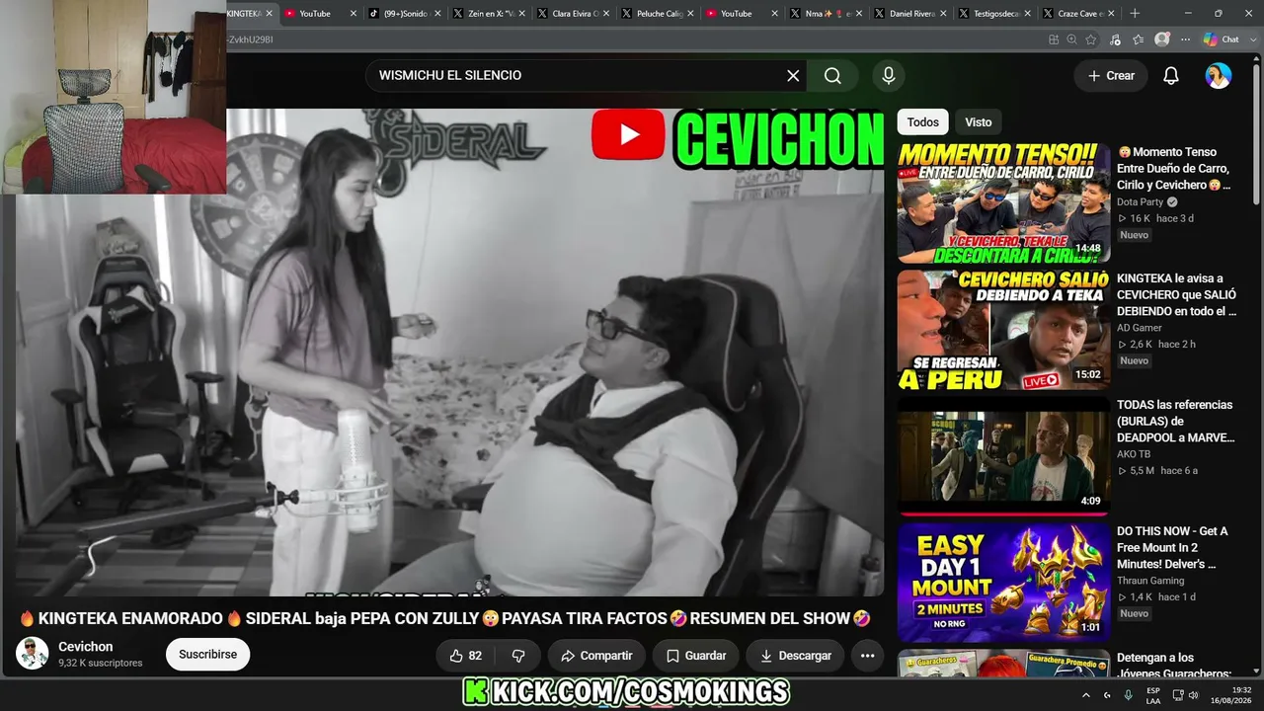Image resolution: width=1264 pixels, height=711 pixels.
Task: Open the Dota Party channel link
Action: 1141,202
